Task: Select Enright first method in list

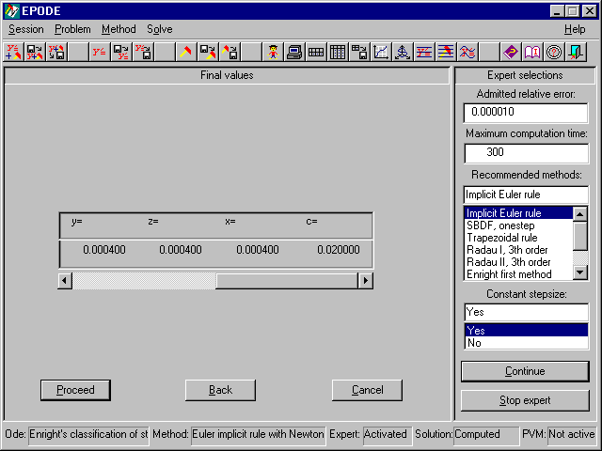Action: tap(519, 274)
